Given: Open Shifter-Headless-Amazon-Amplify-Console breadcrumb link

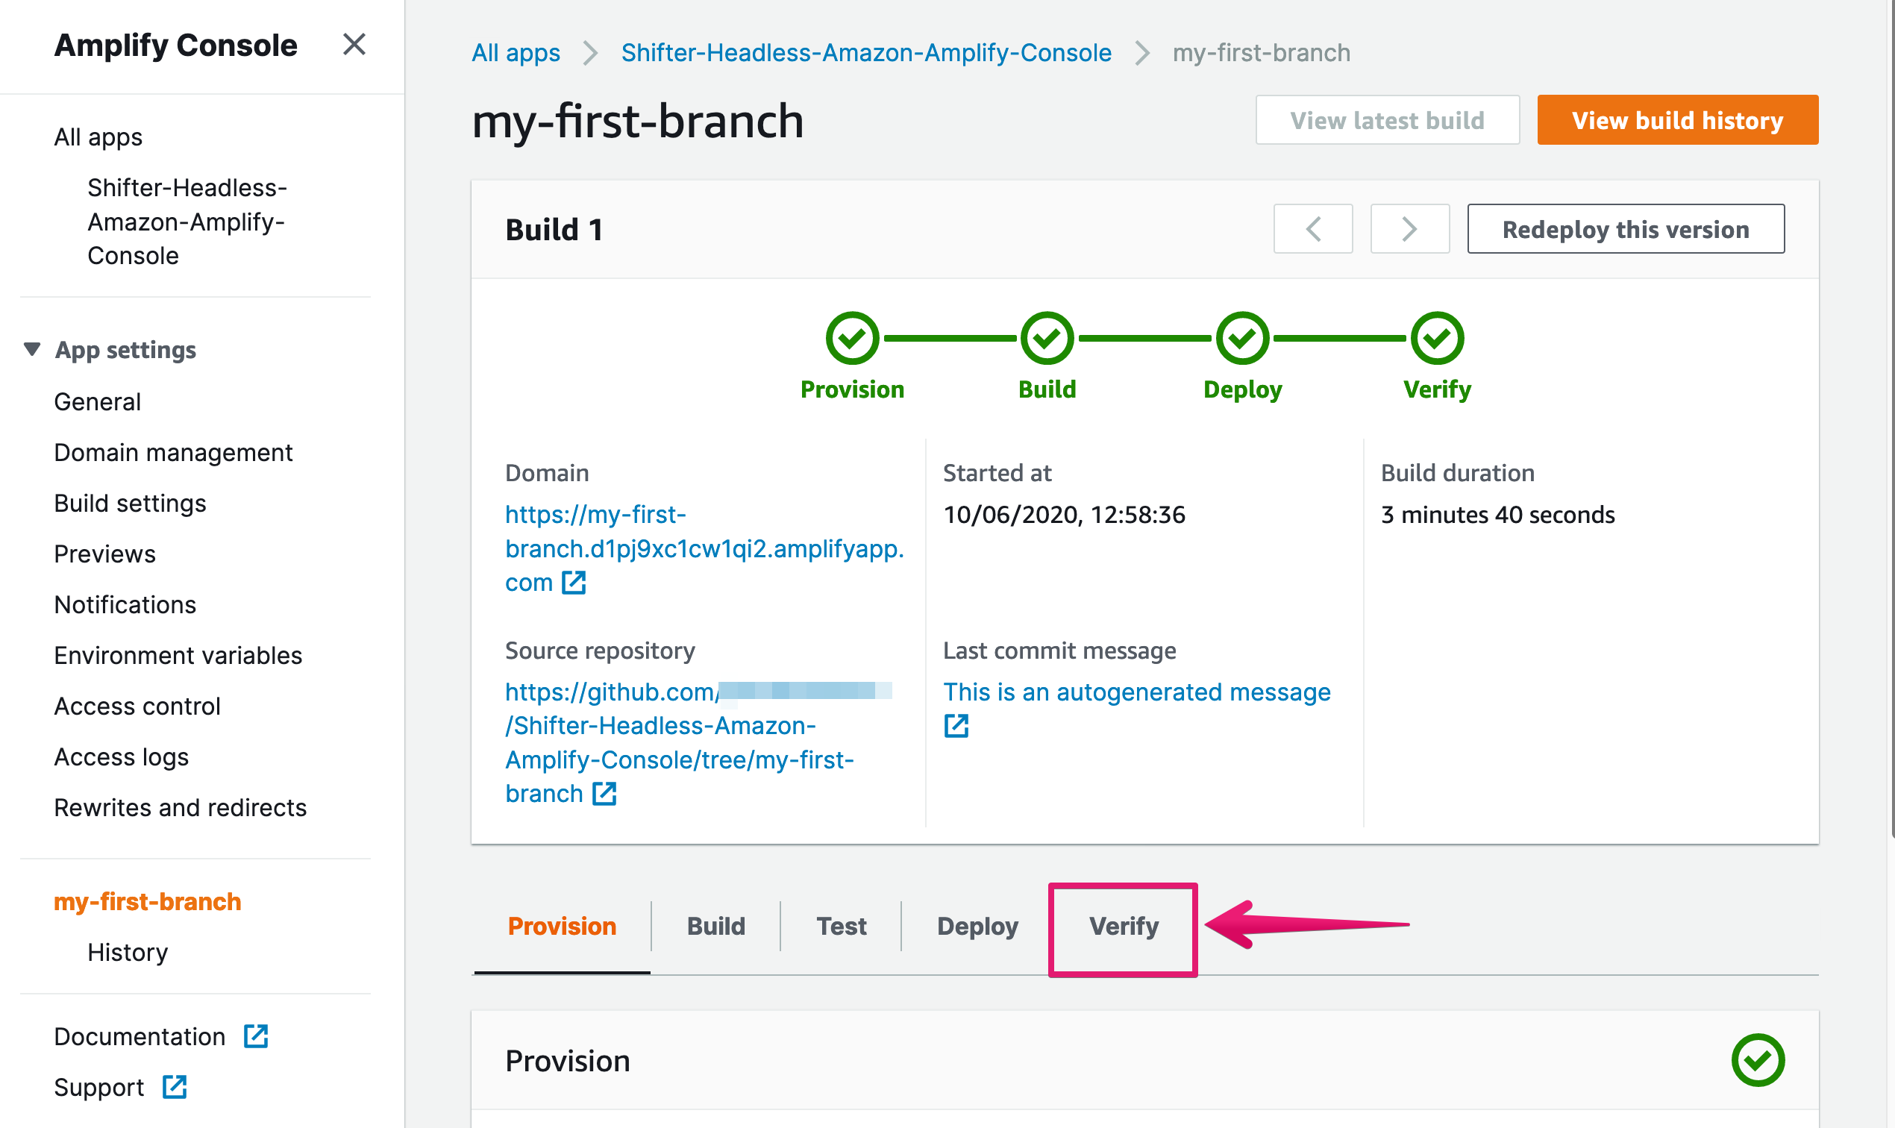Looking at the screenshot, I should click(x=865, y=53).
